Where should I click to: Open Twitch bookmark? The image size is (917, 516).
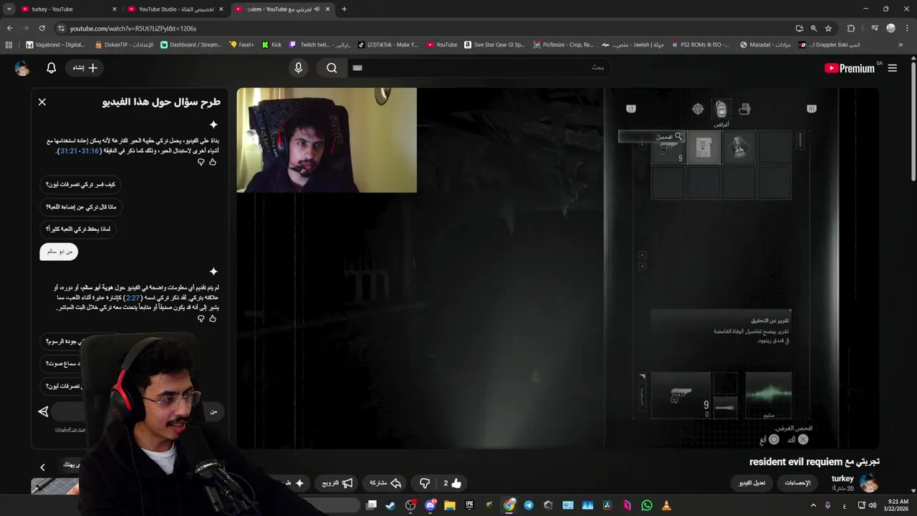[x=320, y=44]
